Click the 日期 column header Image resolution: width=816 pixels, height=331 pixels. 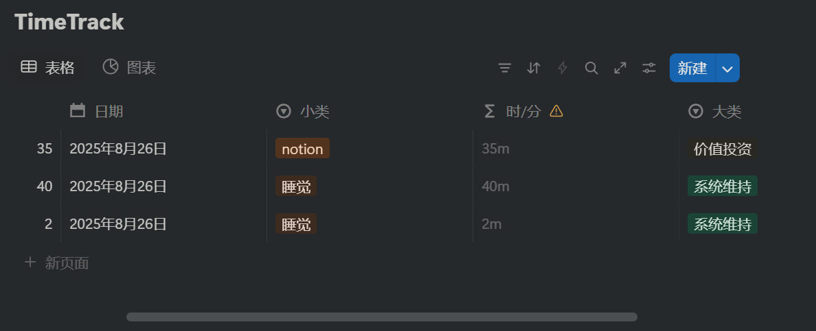[x=97, y=111]
